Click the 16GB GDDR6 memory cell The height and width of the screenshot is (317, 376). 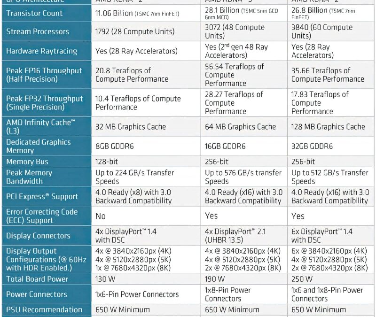click(225, 146)
